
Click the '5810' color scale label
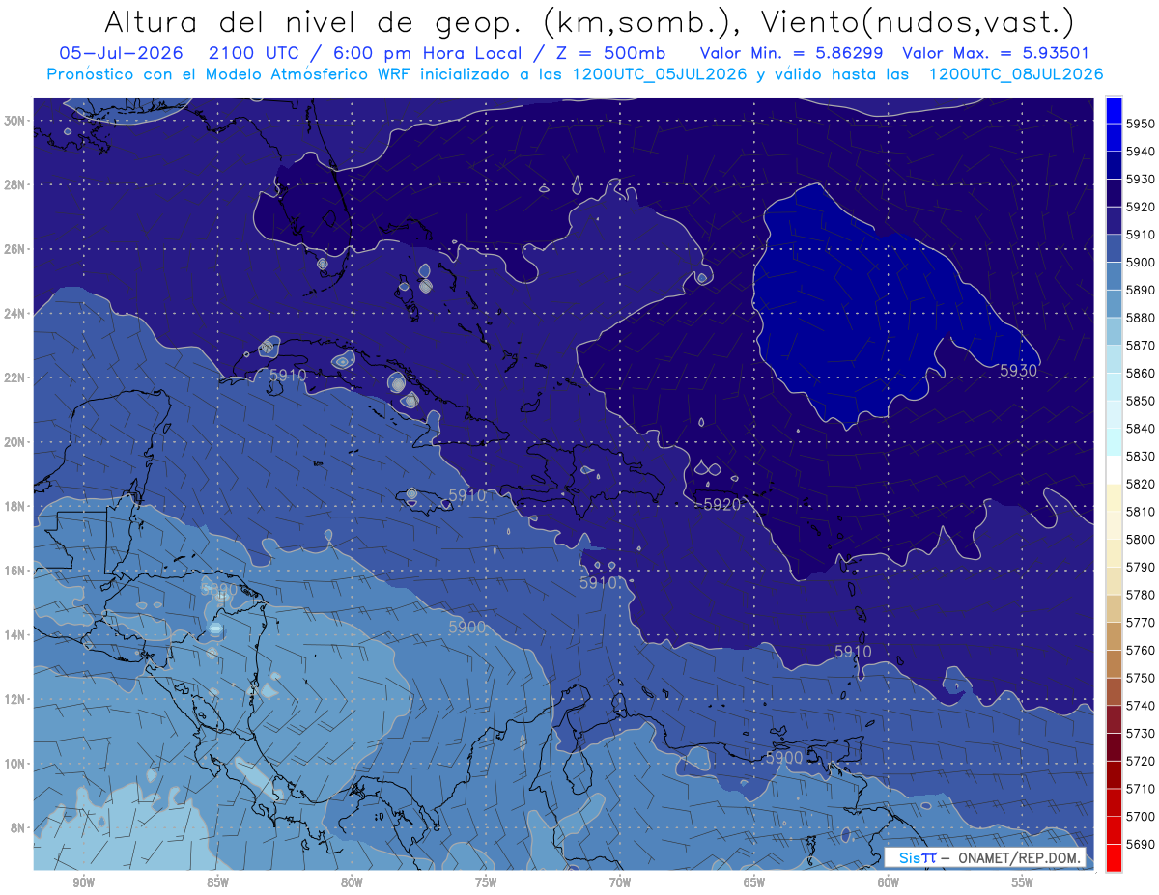1141,512
